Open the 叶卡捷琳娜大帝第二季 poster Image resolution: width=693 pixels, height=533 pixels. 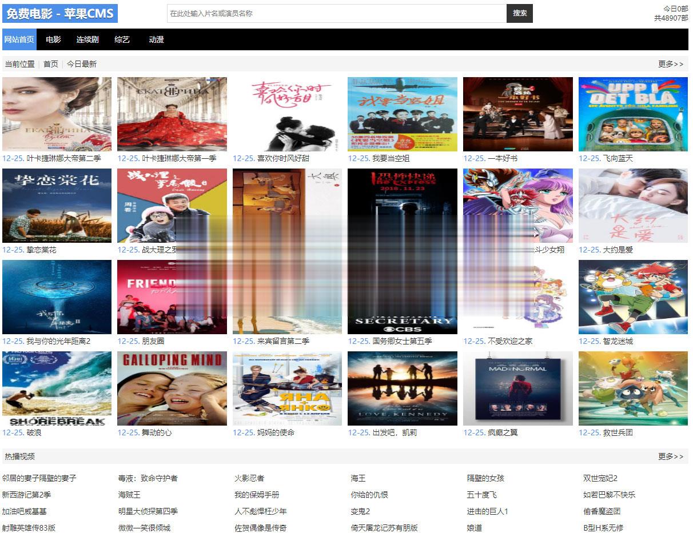point(57,114)
